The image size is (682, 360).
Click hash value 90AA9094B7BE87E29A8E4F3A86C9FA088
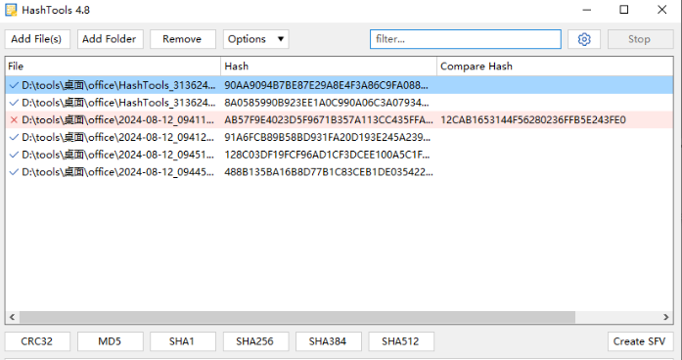(x=326, y=85)
